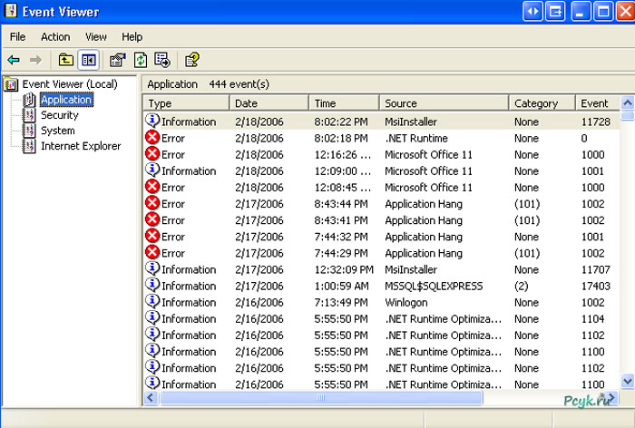The height and width of the screenshot is (428, 635).
Task: Click the error icon on 7:44:32 PM row
Action: click(152, 236)
